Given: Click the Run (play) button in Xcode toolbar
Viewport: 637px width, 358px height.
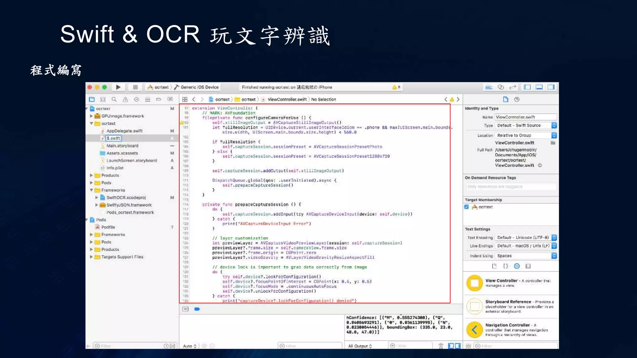Looking at the screenshot, I should click(118, 87).
